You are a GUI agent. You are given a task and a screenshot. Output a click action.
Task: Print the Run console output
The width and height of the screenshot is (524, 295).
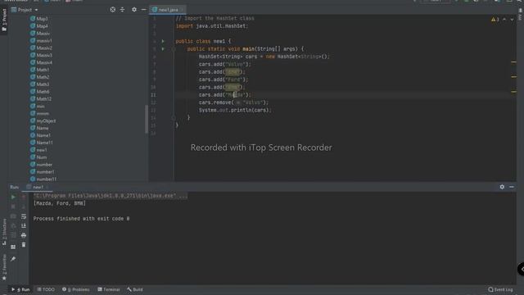pos(24,235)
